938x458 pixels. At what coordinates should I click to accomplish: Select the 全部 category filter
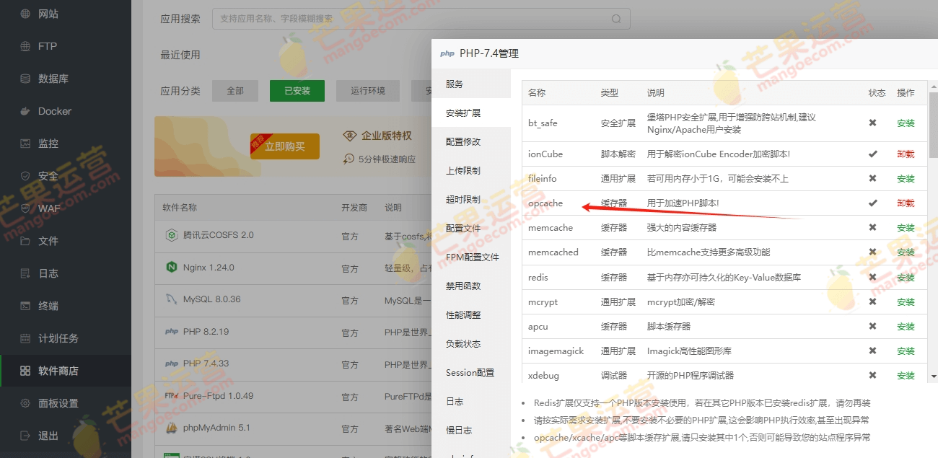[235, 91]
